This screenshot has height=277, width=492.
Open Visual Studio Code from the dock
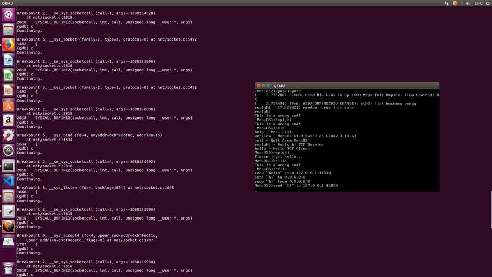tap(8, 181)
